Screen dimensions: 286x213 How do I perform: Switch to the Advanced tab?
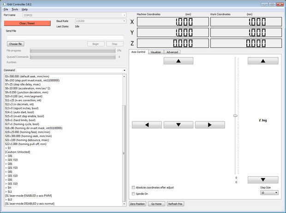(172, 52)
